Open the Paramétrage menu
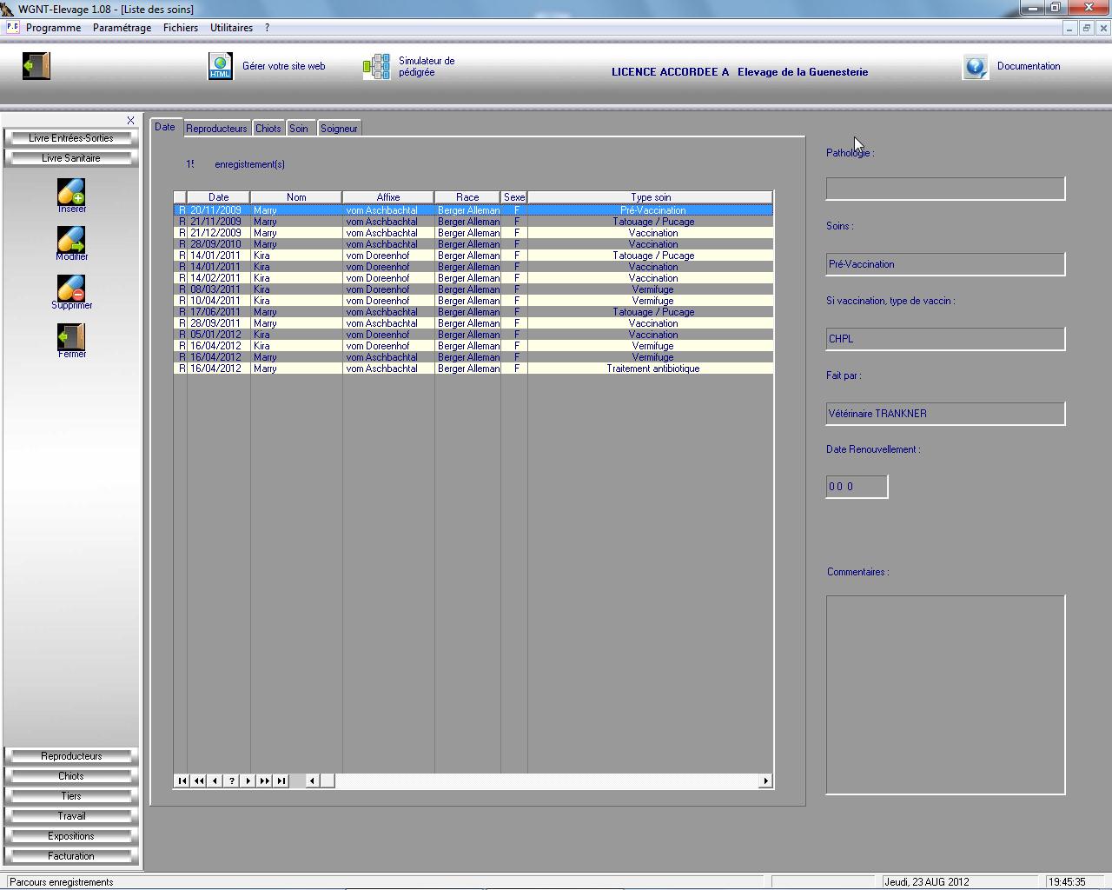The height and width of the screenshot is (890, 1112). click(122, 28)
